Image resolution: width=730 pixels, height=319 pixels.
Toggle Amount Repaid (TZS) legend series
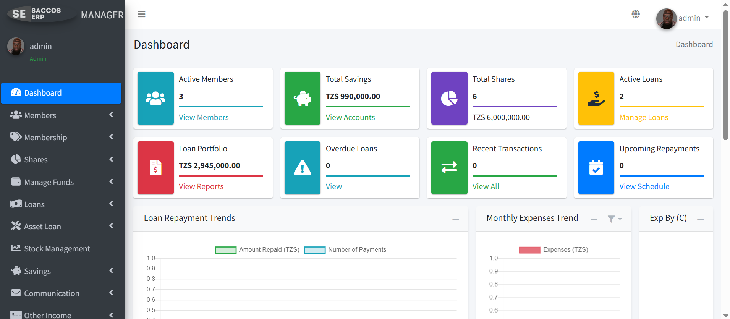tap(257, 250)
